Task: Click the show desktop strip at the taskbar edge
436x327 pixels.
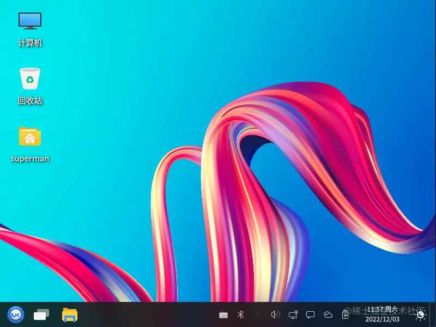Action: click(x=433, y=314)
